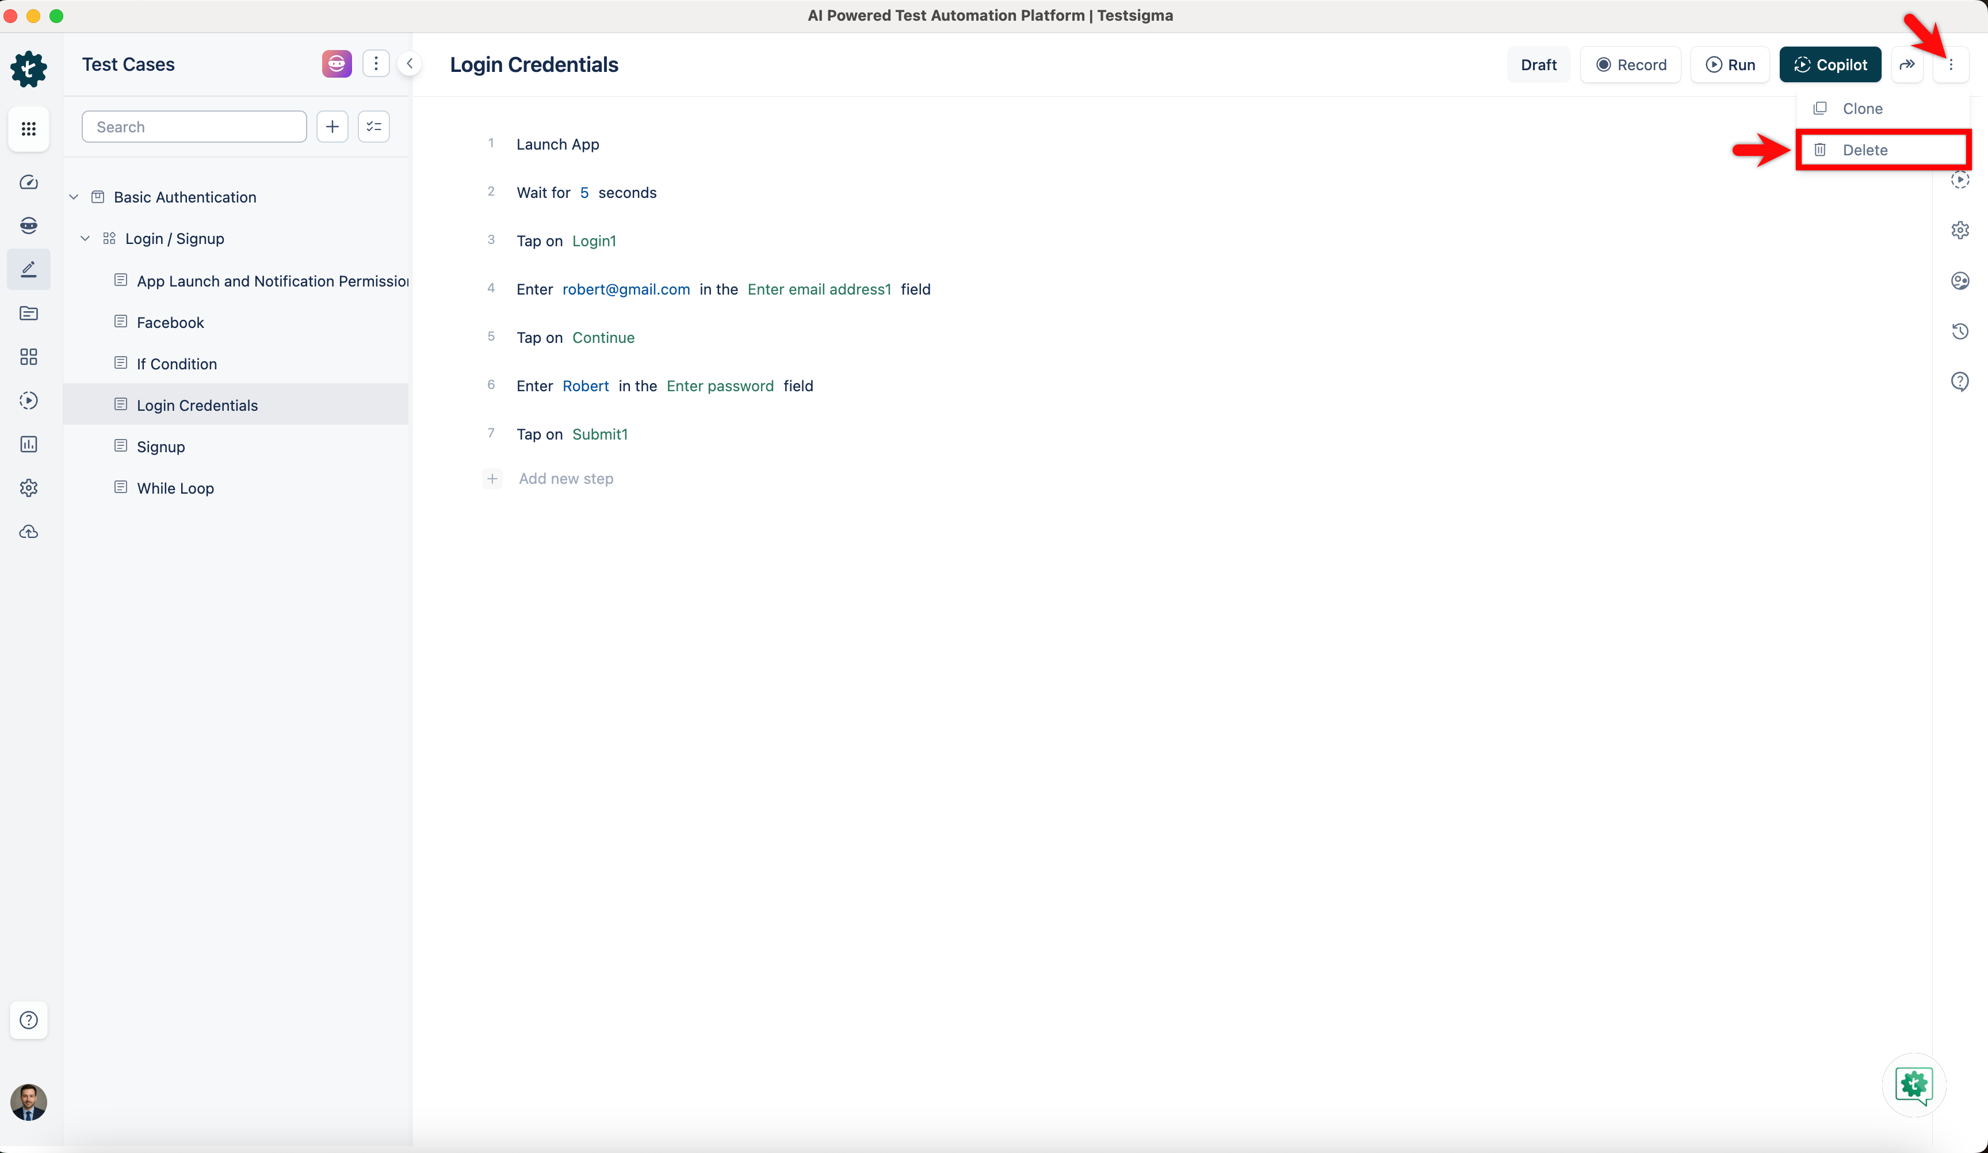Click the Draft status button

[x=1538, y=64]
